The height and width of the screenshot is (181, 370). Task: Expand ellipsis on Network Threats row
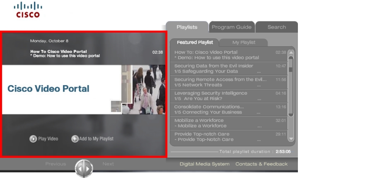coord(259,86)
